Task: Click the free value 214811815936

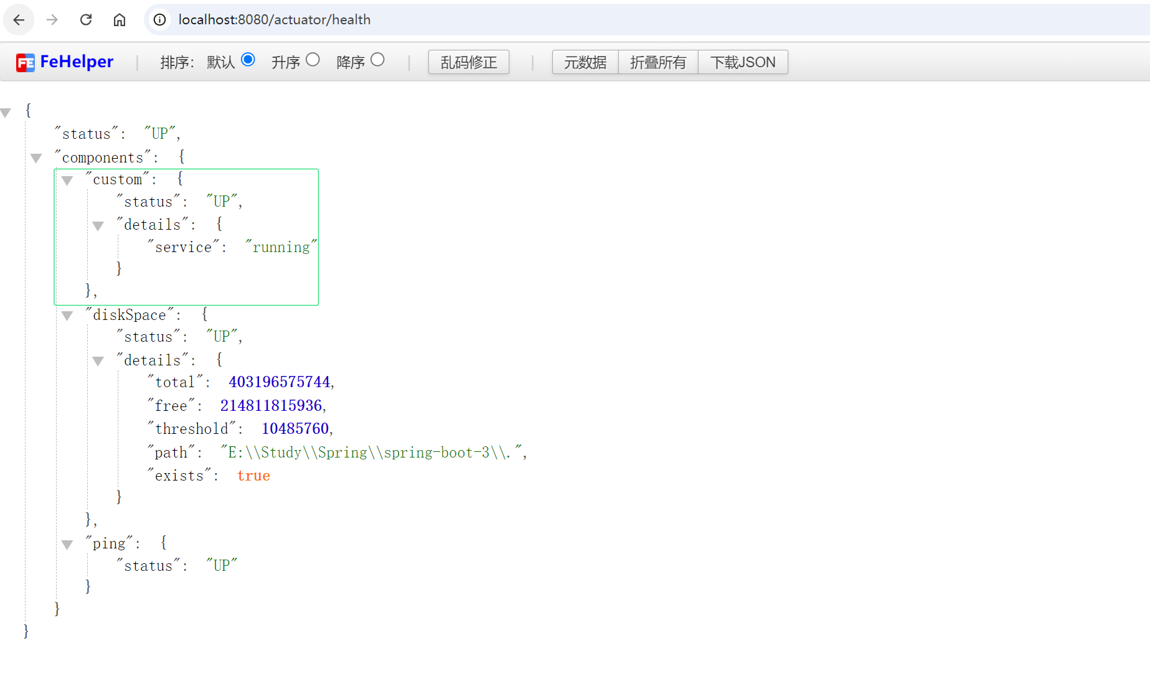Action: click(271, 406)
